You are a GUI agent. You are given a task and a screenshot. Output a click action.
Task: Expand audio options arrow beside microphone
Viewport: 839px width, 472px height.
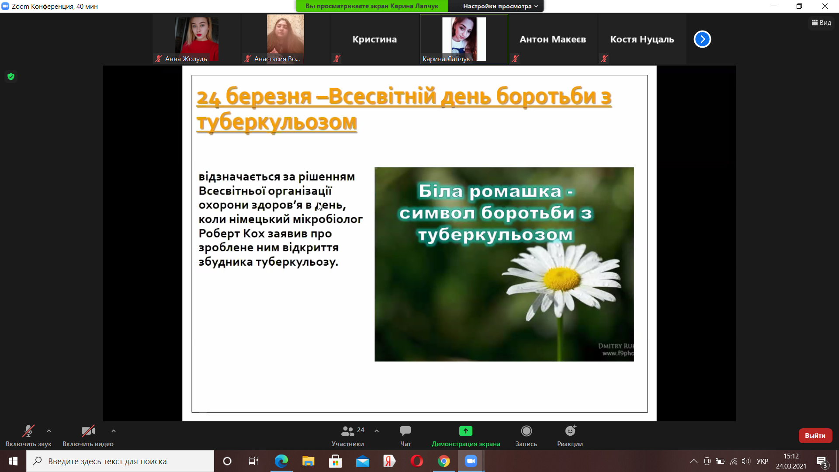tap(49, 431)
